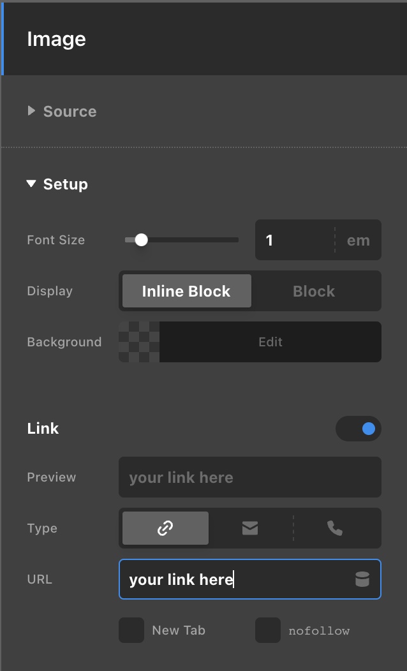The height and width of the screenshot is (671, 407).
Task: Click the URL input field
Action: (x=236, y=579)
